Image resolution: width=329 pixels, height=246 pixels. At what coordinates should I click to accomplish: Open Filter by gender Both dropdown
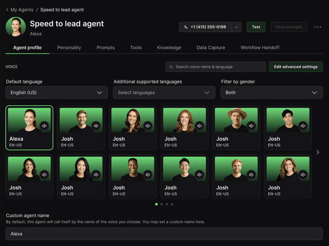click(x=272, y=93)
